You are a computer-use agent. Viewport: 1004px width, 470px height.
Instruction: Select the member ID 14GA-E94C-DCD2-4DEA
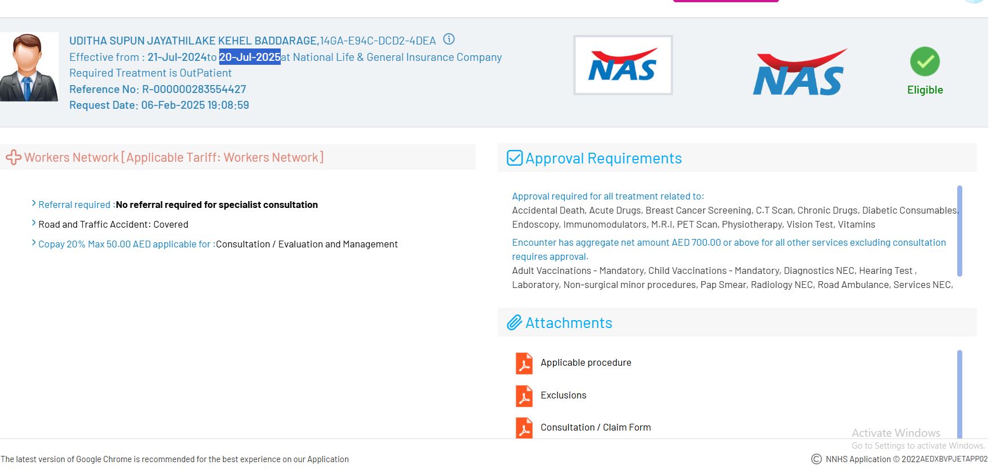pos(378,41)
